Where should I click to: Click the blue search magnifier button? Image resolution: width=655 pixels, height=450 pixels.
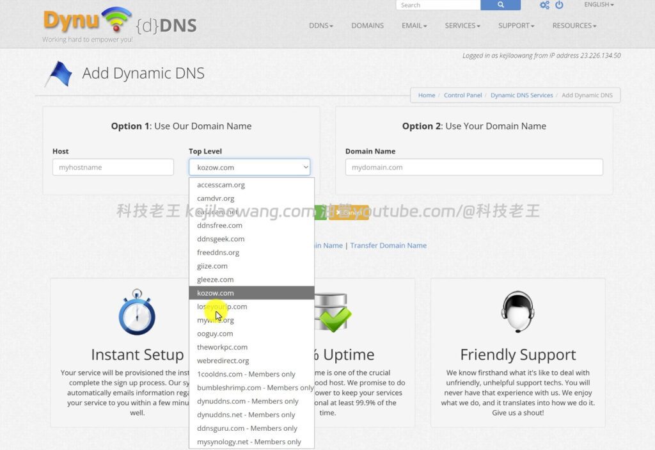point(500,5)
